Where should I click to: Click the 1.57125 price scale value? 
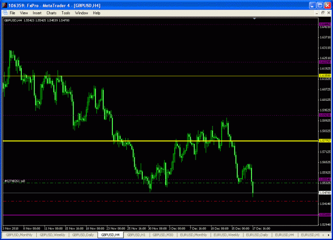(325, 152)
